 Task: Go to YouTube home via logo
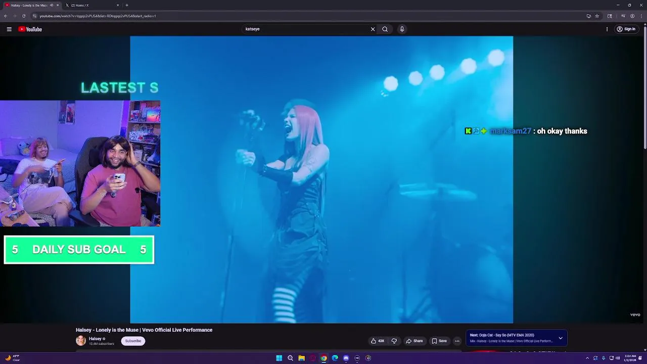[x=30, y=29]
